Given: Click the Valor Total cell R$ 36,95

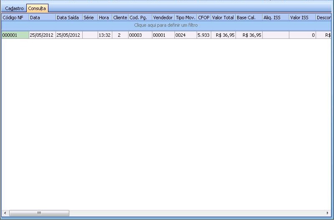Looking at the screenshot, I should tap(223, 35).
